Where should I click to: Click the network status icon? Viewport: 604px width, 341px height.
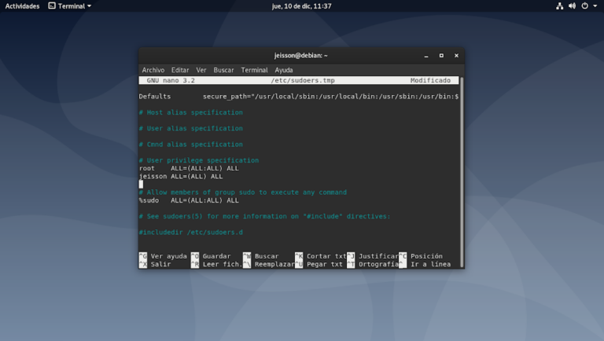[559, 5]
